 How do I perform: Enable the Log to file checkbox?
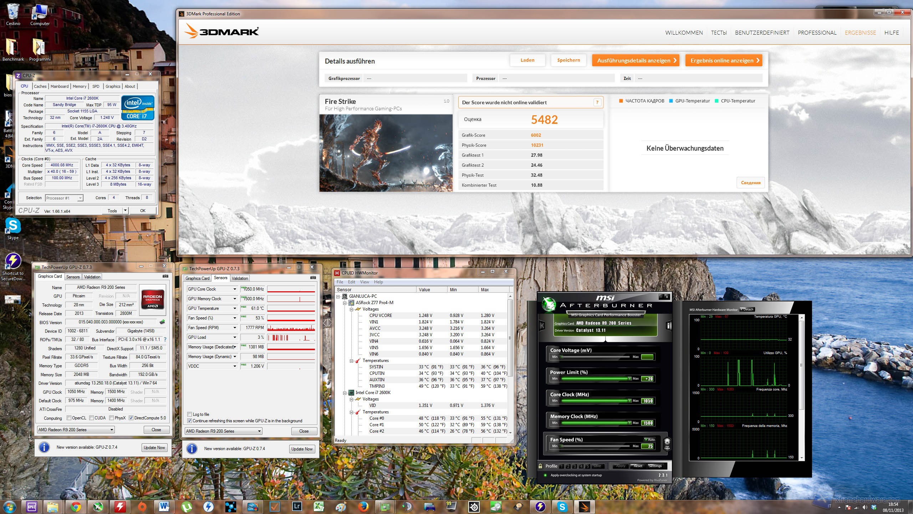pos(190,414)
